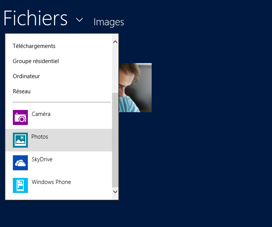Viewport: 272px width, 227px height.
Task: Click the teal Photos app icon
Action: 20,140
